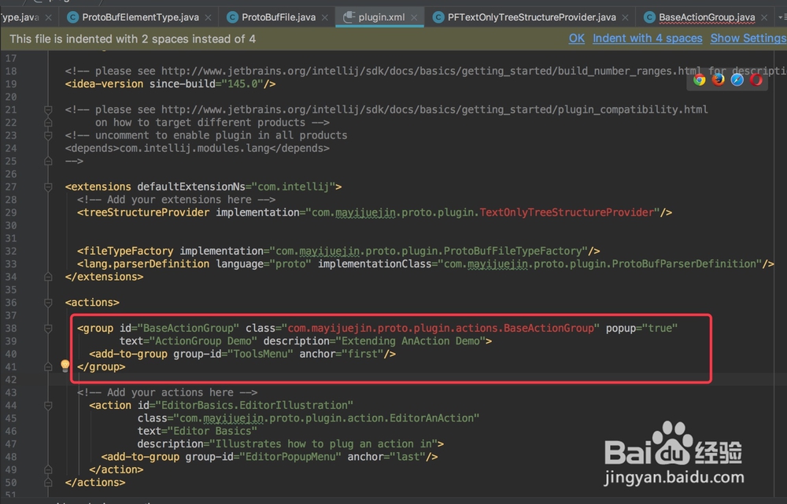
Task: Click the BaseActionGroup class path text
Action: (441, 329)
